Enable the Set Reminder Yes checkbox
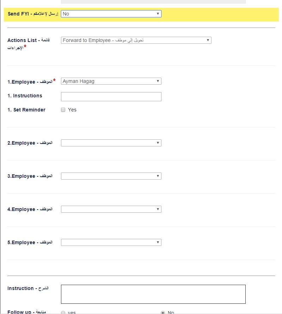The image size is (282, 314). (63, 110)
